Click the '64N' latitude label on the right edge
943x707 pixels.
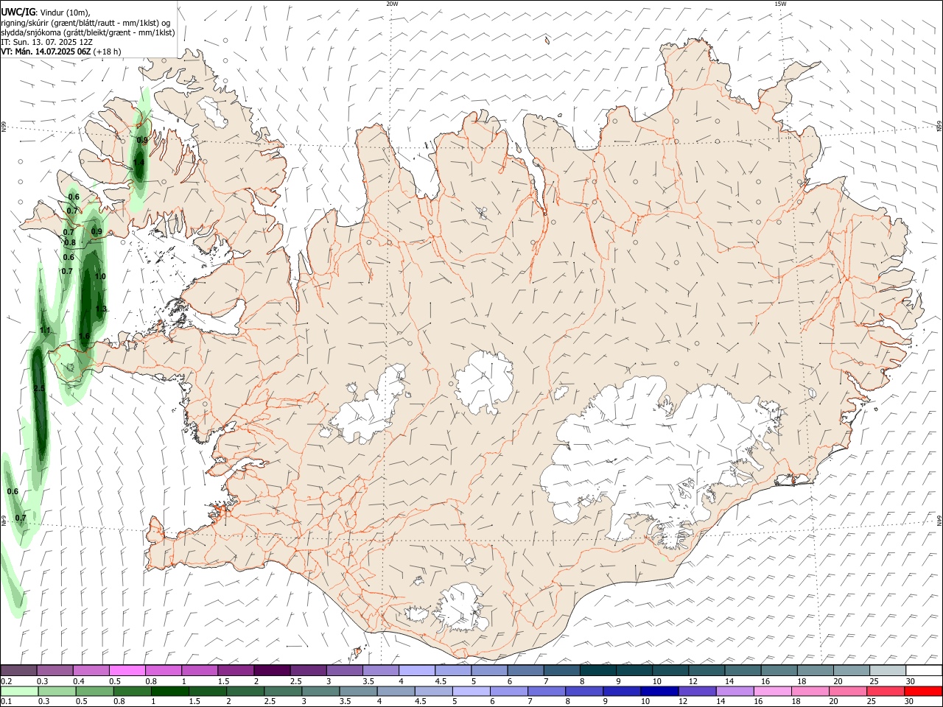click(x=939, y=520)
